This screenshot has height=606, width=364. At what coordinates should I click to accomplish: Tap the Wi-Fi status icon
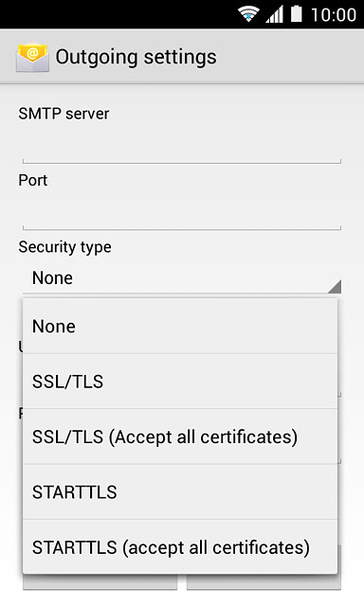[248, 14]
